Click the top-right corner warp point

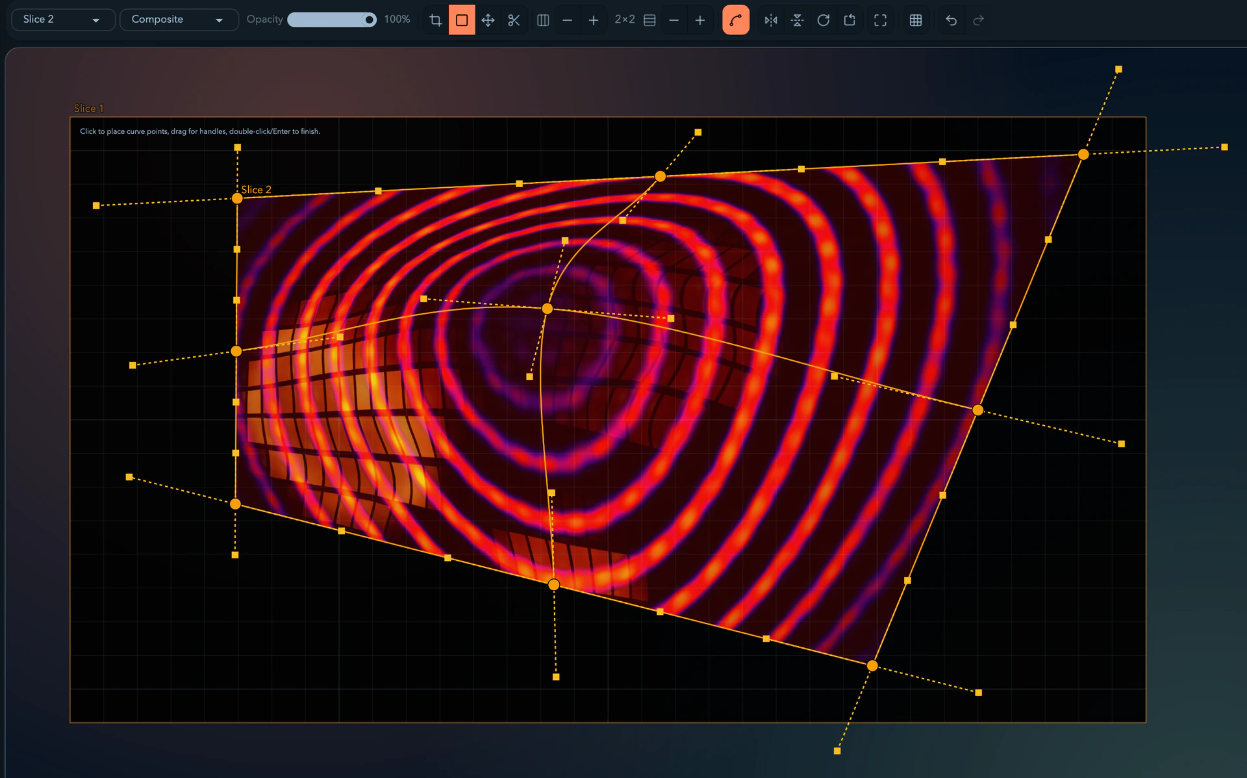[1083, 154]
